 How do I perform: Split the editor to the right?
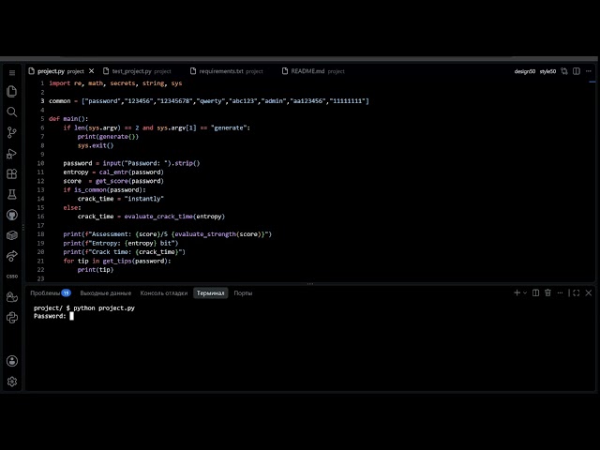(x=577, y=71)
